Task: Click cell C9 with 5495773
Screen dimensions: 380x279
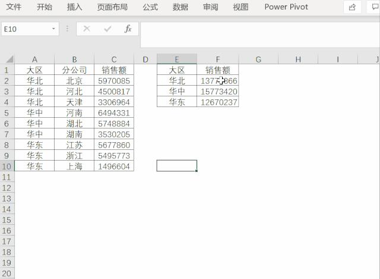Action: (x=114, y=155)
